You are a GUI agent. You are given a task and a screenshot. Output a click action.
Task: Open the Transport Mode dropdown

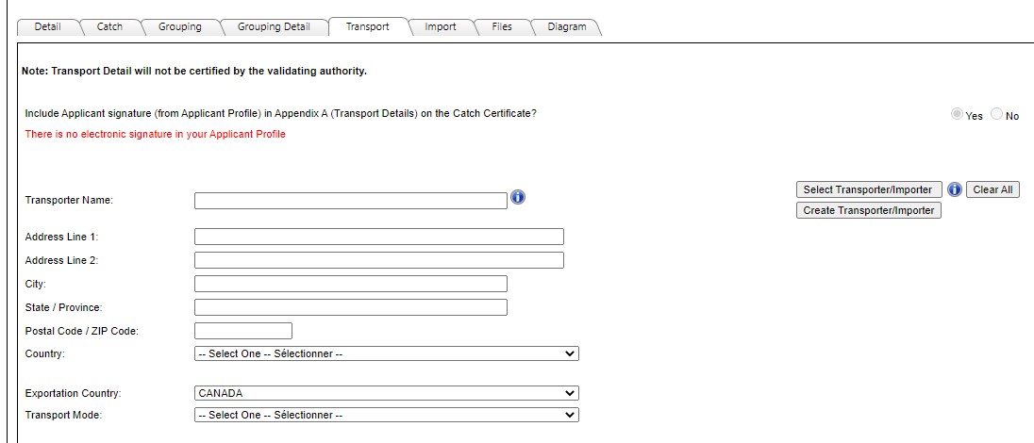pos(387,416)
